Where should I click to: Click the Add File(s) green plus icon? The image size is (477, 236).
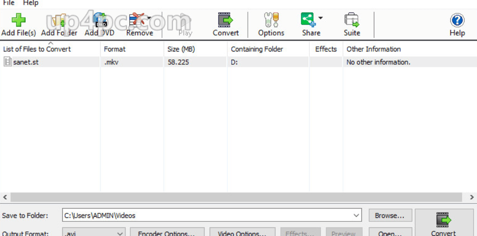[18, 20]
